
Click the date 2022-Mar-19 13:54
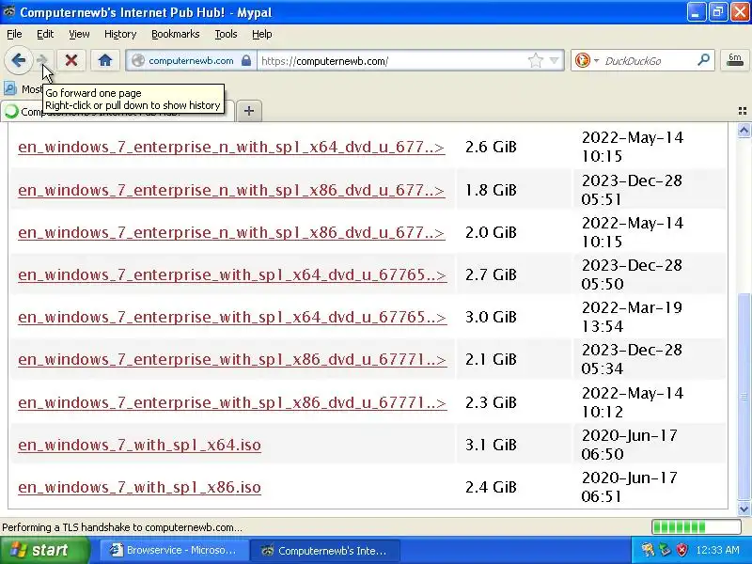[631, 317]
